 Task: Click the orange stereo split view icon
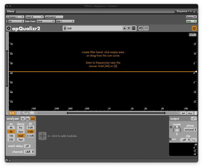coord(12,113)
